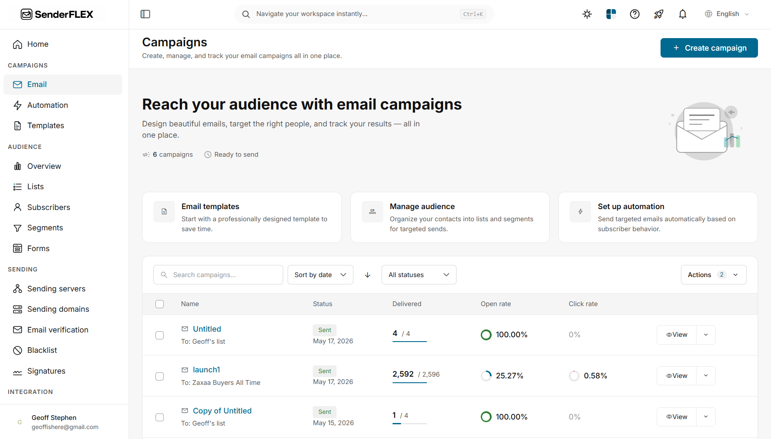Open the All statuses filter
771x439 pixels.
tap(419, 275)
